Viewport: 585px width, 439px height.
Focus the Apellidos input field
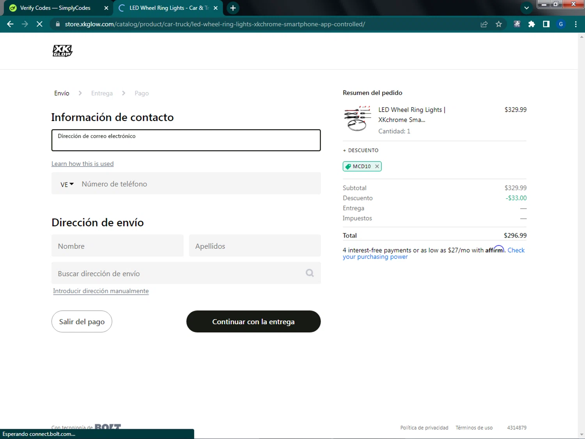pos(255,246)
